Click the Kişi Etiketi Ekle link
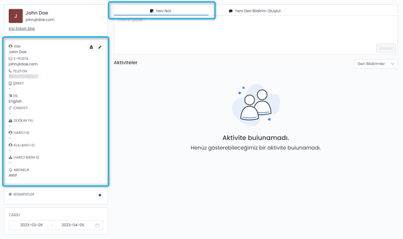 [22, 29]
